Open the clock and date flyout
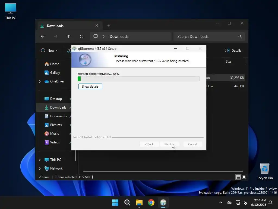 point(259,202)
